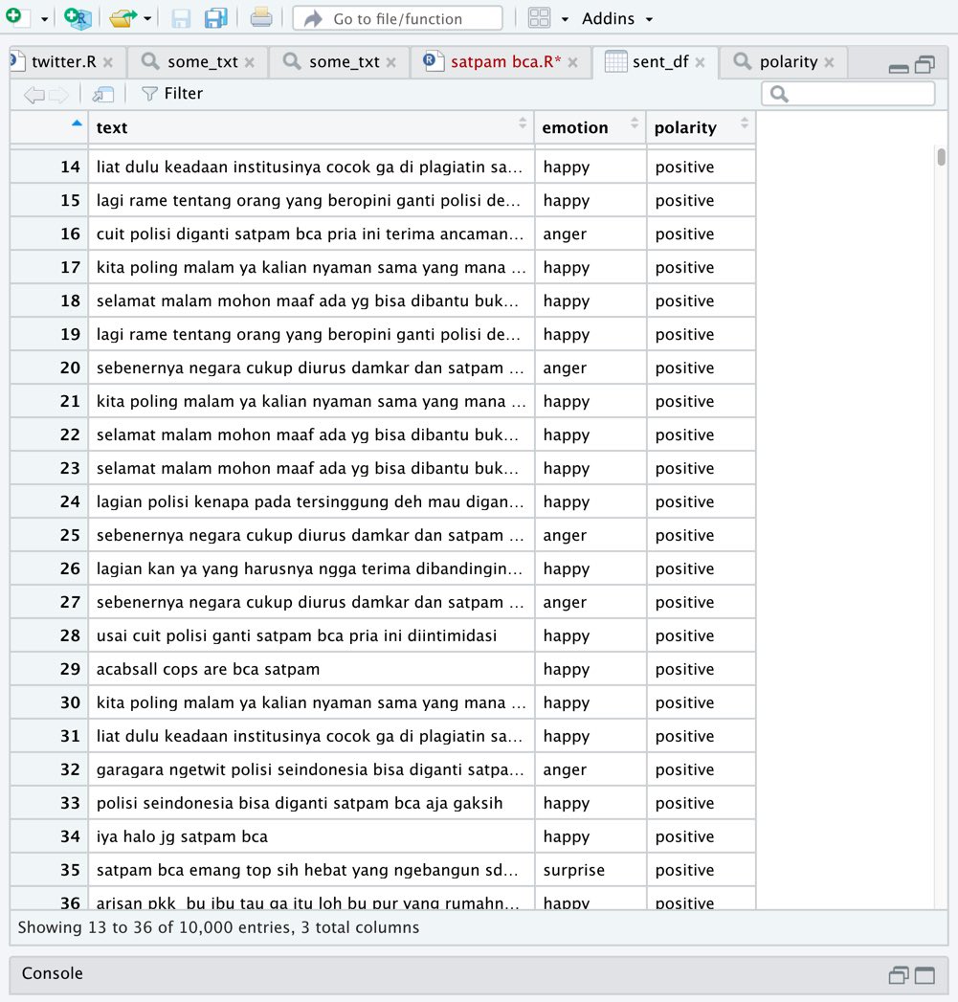Screen dimensions: 958x1002
Task: Click the Print icon
Action: point(260,18)
